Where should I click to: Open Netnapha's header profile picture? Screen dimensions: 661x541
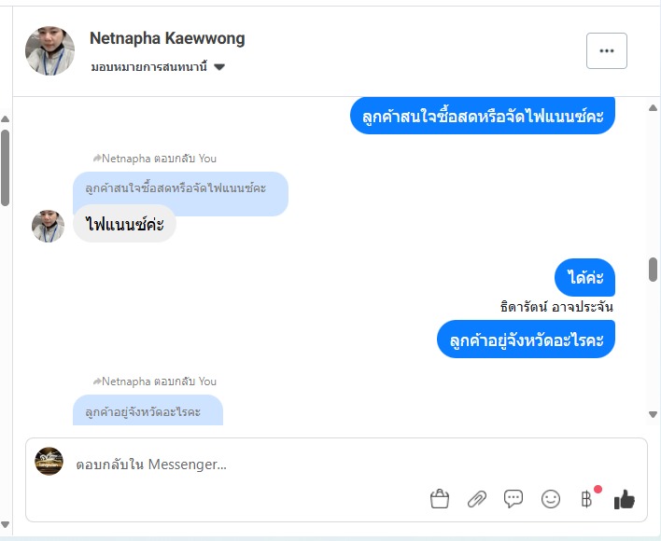(x=49, y=50)
